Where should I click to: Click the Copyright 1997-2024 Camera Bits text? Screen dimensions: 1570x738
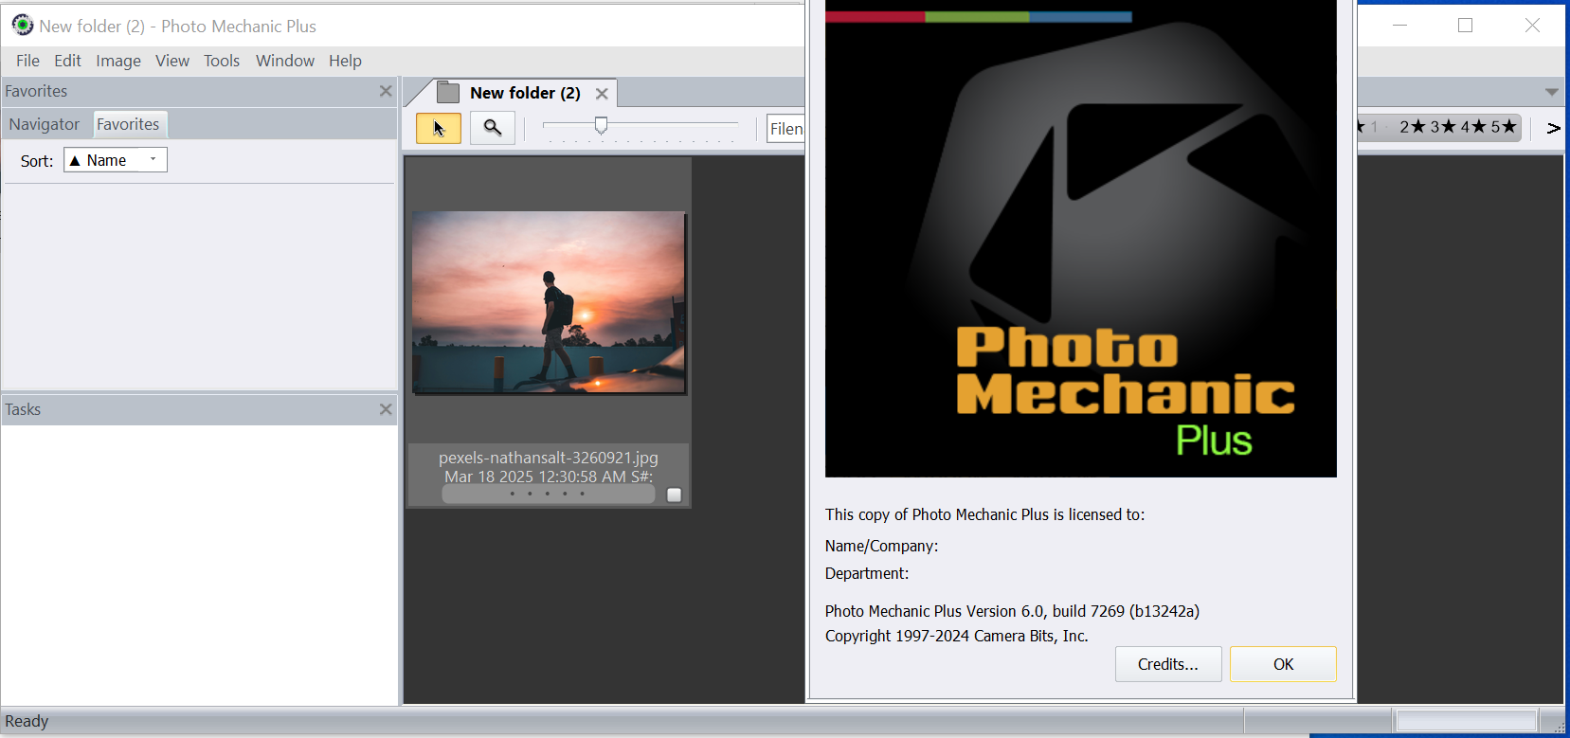click(956, 636)
